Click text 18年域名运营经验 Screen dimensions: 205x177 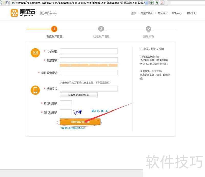(x=150, y=57)
